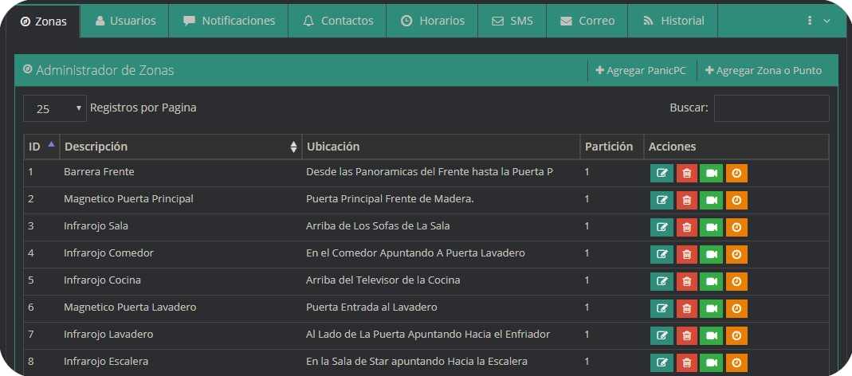Screen dimensions: 852x376
Task: Edit the Barrera Frente zone
Action: point(662,173)
